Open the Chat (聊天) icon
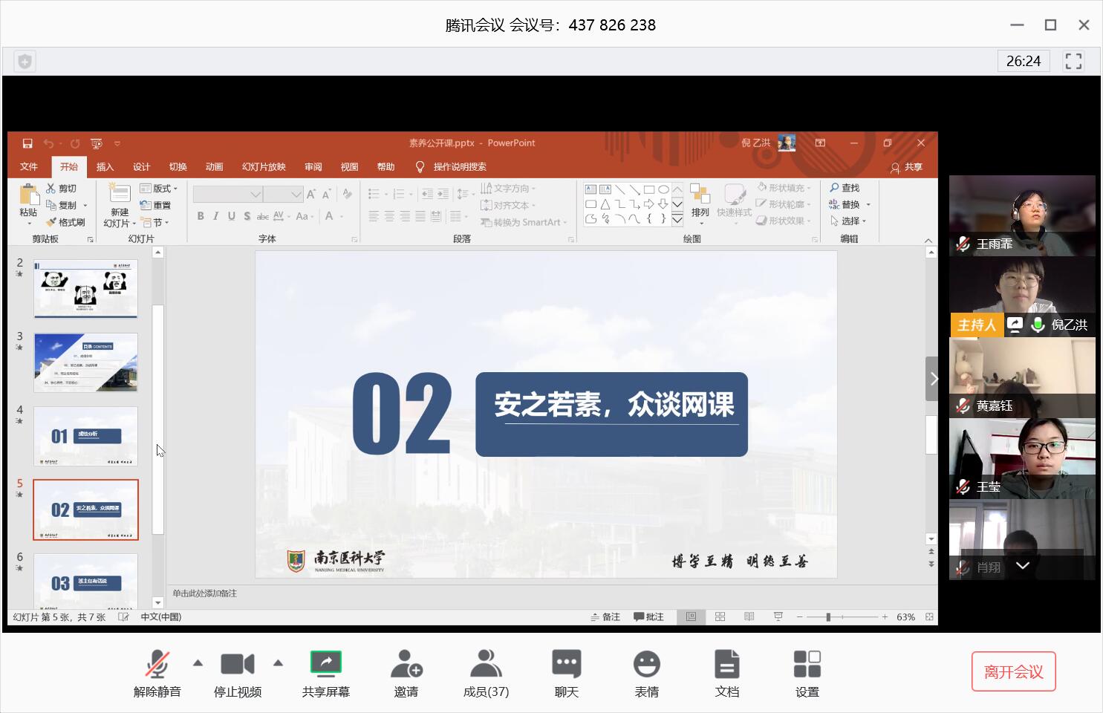The image size is (1103, 713). pos(567,664)
